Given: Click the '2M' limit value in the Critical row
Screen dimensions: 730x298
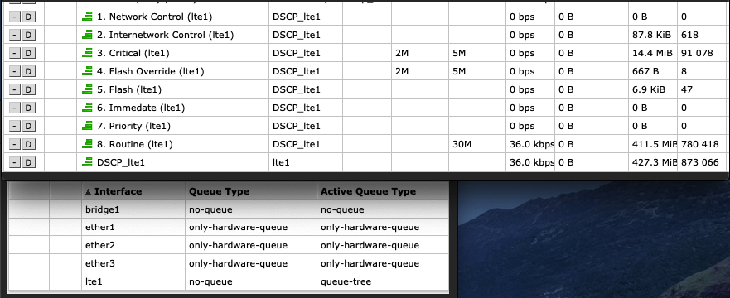Looking at the screenshot, I should coord(402,54).
